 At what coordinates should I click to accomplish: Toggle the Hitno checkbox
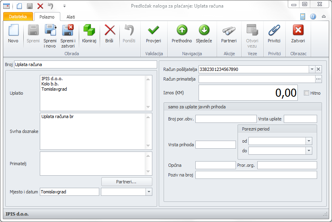[306, 93]
